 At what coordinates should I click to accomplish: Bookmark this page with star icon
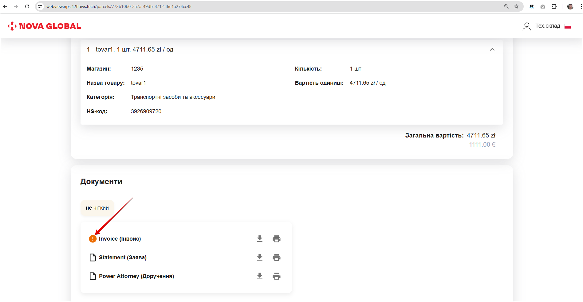[x=516, y=6]
